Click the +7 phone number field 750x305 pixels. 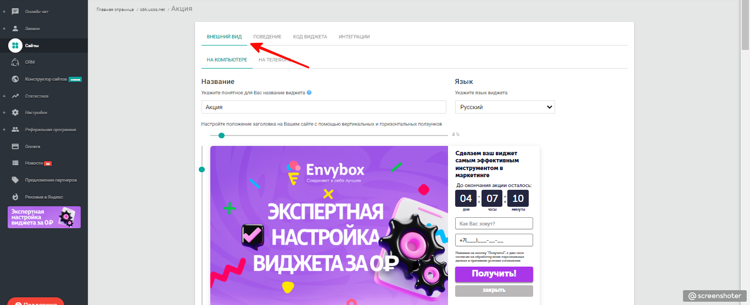click(x=494, y=240)
